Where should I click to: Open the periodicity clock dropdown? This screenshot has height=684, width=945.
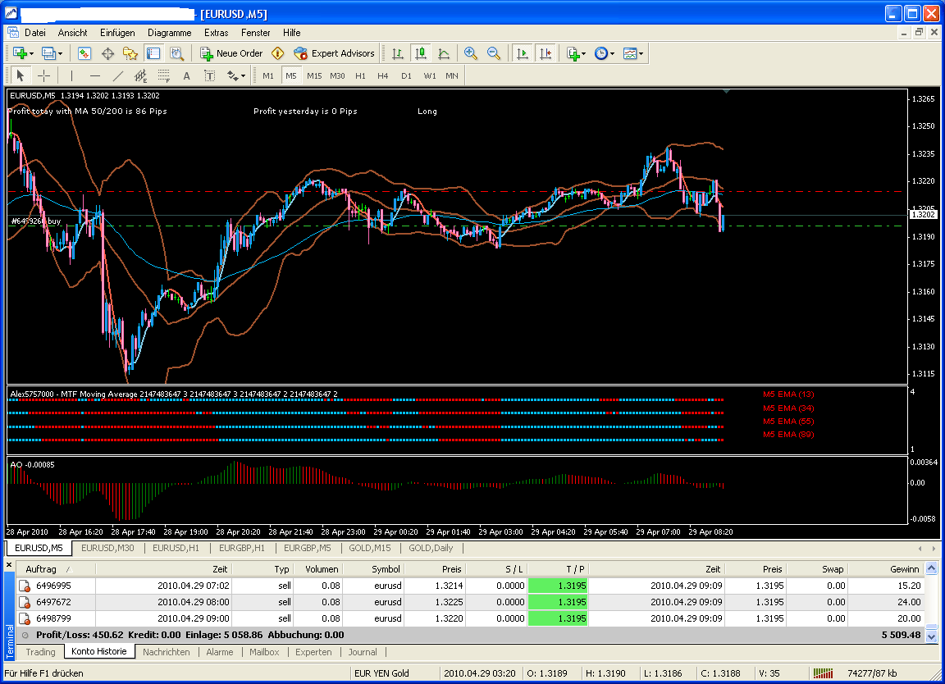605,53
